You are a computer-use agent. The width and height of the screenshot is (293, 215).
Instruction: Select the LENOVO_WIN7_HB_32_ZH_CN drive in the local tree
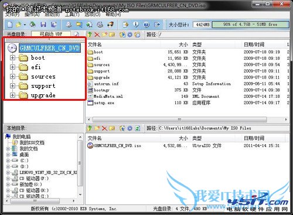(48, 172)
